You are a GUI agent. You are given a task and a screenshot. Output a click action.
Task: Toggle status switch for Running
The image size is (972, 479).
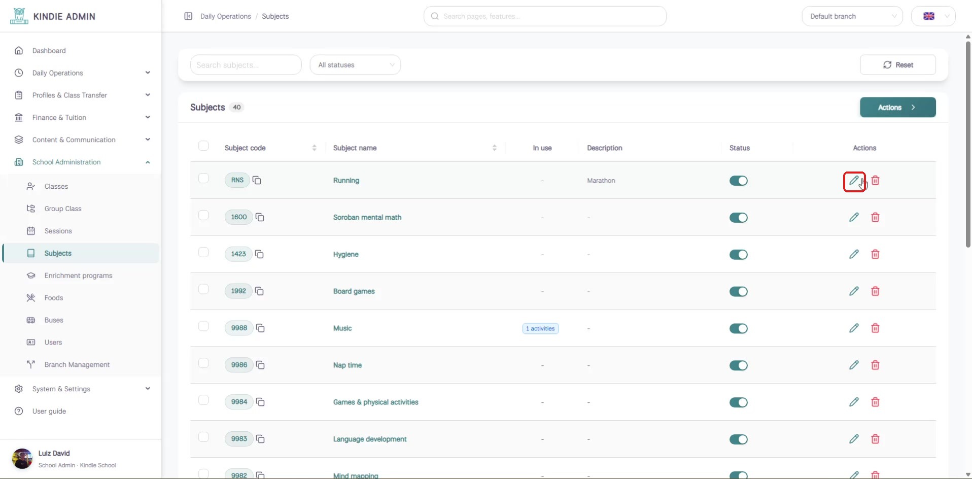click(x=738, y=181)
